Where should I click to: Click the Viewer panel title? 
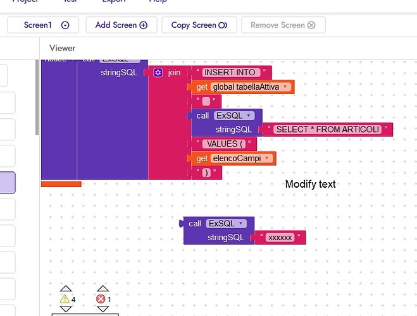click(x=62, y=48)
